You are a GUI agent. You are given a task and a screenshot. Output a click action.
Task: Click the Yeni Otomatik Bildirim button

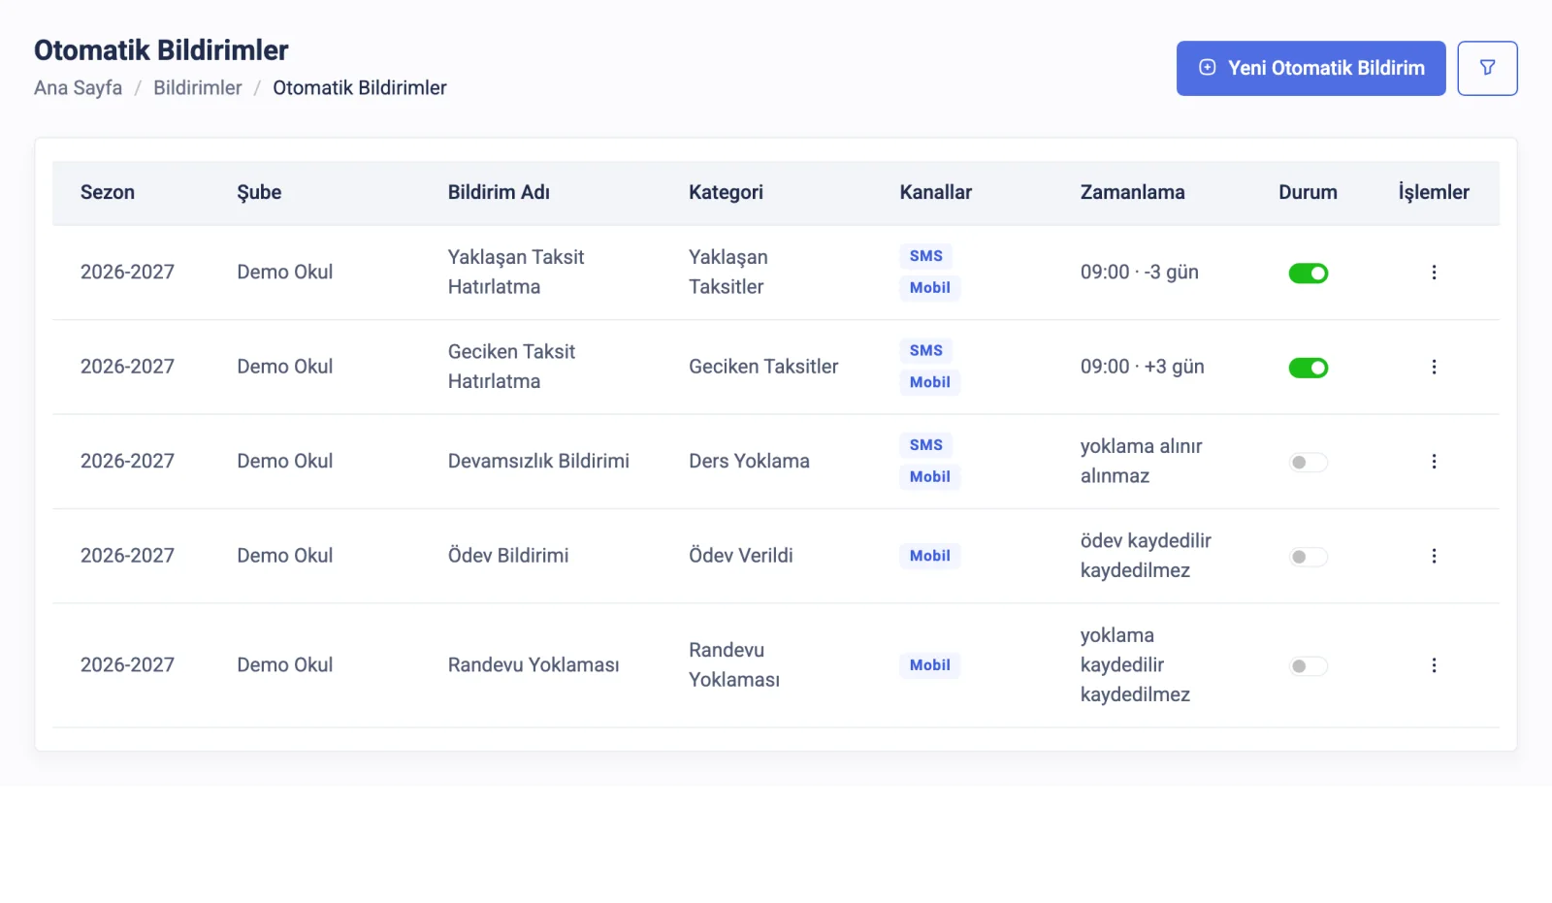pos(1310,68)
